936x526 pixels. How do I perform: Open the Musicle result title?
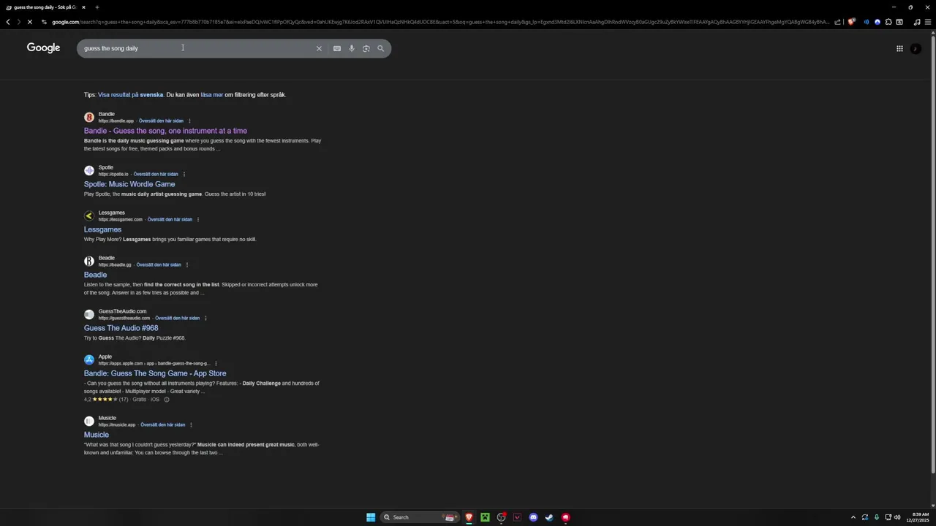point(97,435)
